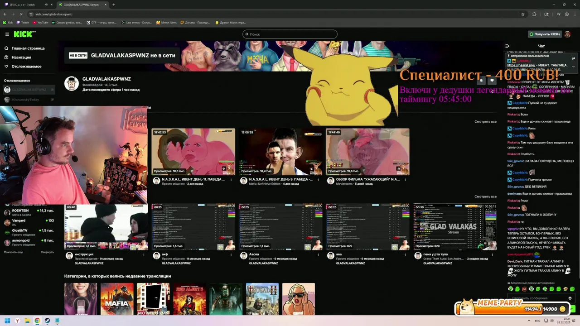Click the nasral.pro link in pinned message

(521, 65)
